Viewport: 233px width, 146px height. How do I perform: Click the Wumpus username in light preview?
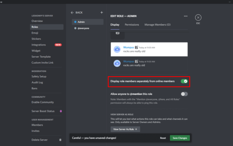[x=128, y=47]
